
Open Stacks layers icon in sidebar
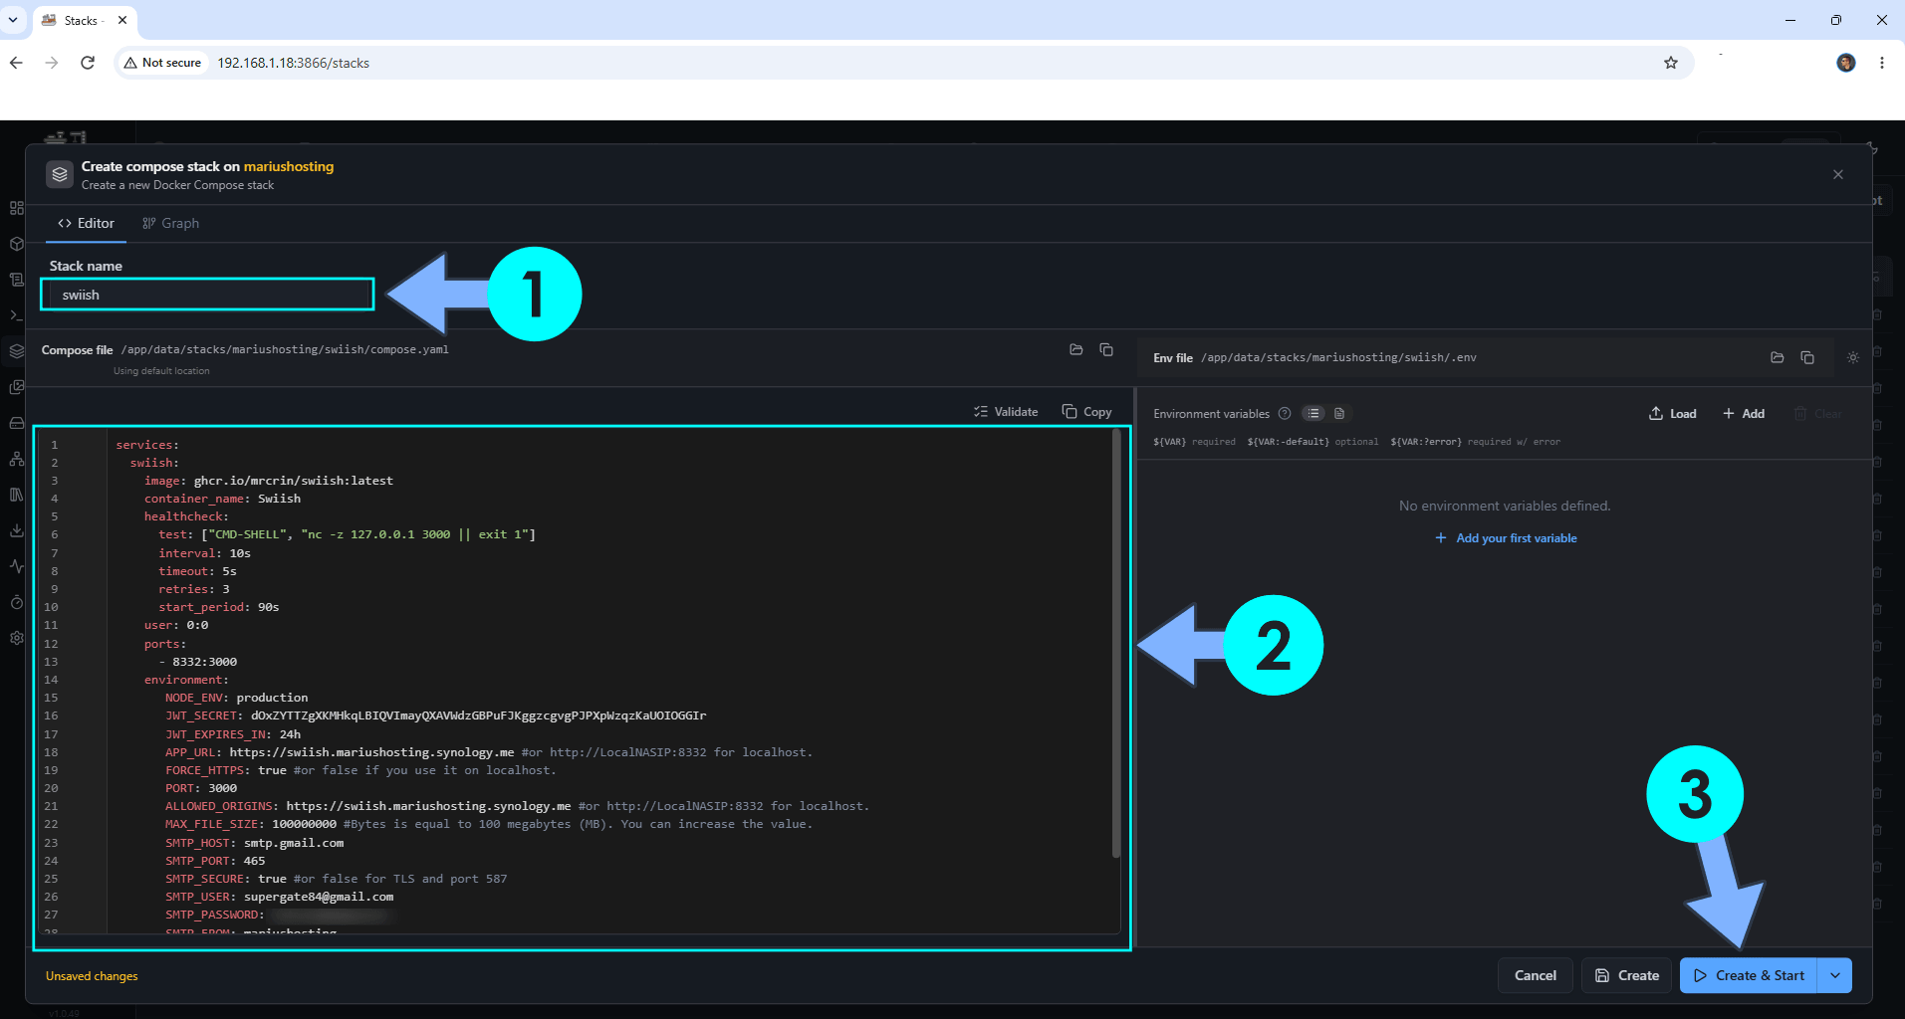[17, 351]
